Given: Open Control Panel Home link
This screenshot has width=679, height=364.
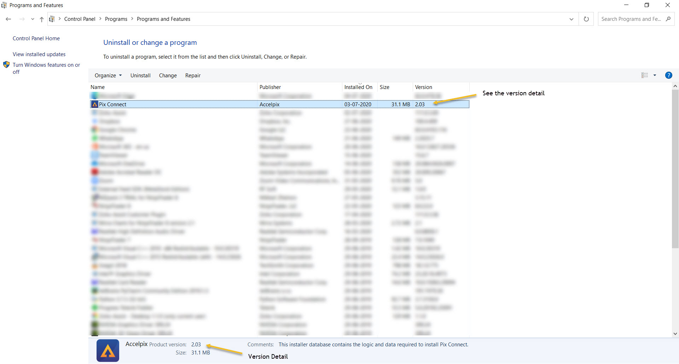Looking at the screenshot, I should (x=36, y=38).
